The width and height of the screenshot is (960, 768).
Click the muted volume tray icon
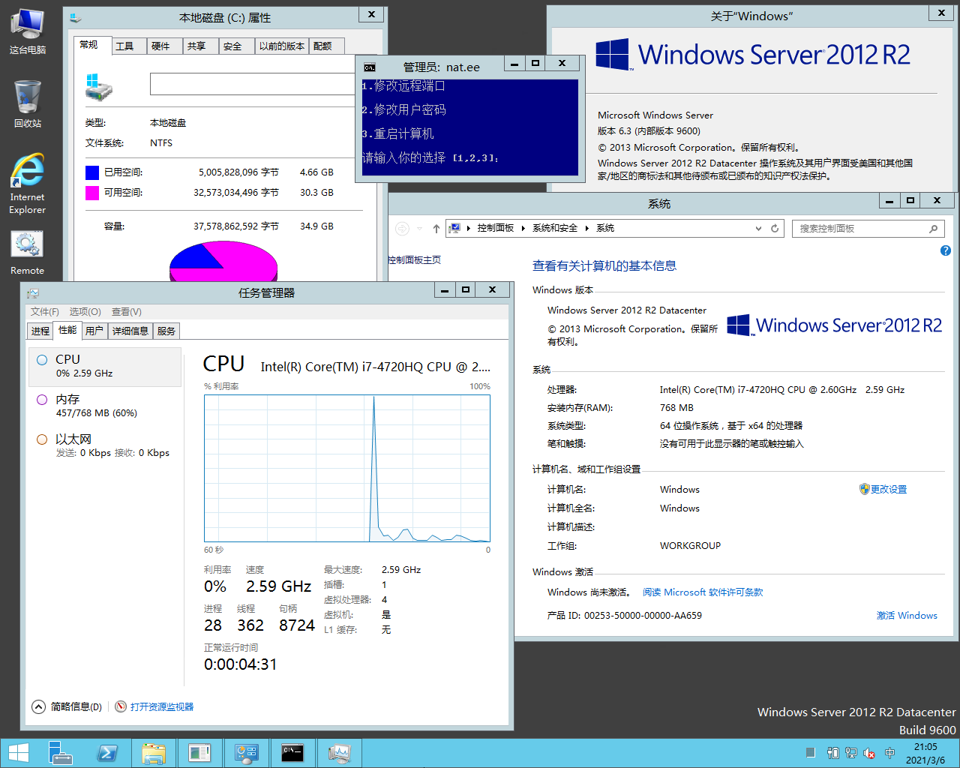pyautogui.click(x=869, y=753)
